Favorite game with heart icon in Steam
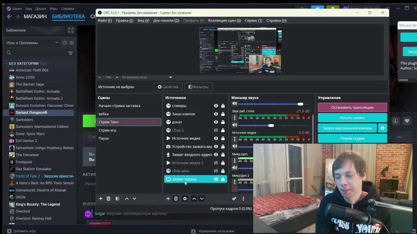Image resolution: width=417 pixels, height=234 pixels. pyautogui.click(x=407, y=121)
